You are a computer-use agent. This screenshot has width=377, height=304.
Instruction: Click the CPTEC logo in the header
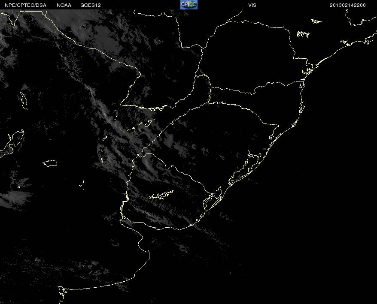(189, 5)
